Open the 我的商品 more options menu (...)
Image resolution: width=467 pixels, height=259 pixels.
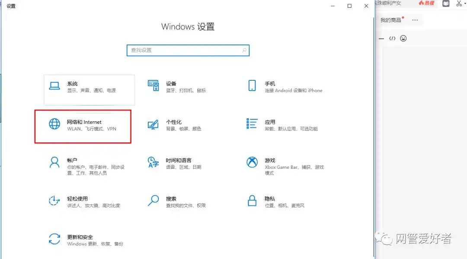[x=414, y=20]
